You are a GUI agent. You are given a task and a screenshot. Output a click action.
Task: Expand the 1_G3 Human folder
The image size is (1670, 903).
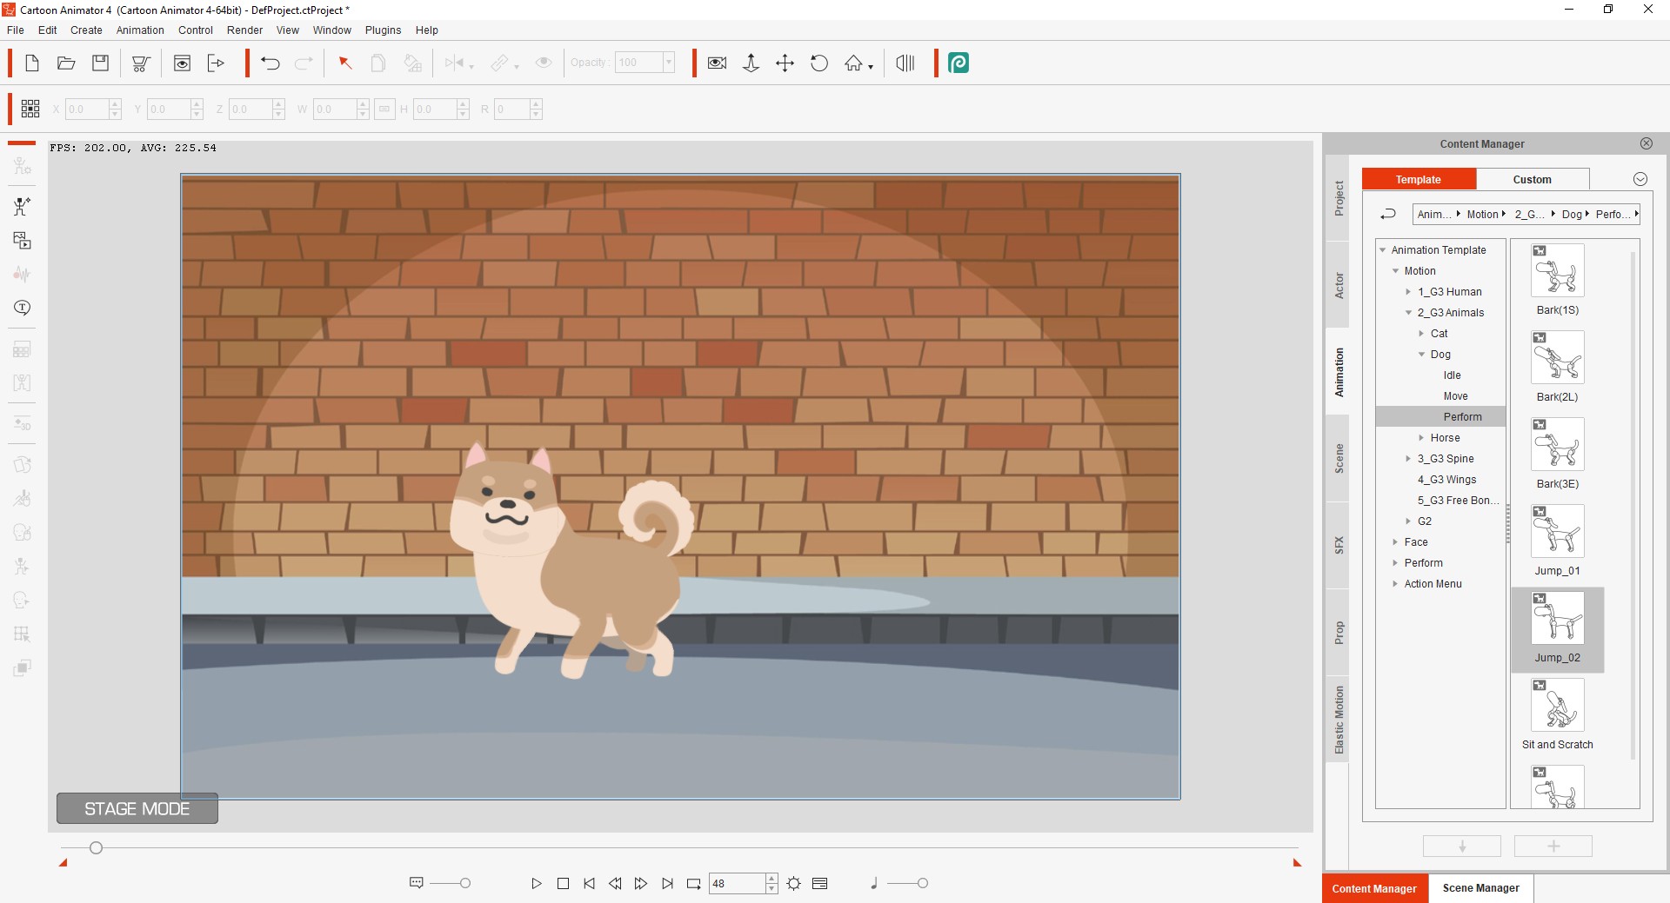[1408, 292]
